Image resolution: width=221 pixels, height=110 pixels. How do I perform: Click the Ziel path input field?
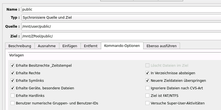pyautogui.click(x=121, y=36)
